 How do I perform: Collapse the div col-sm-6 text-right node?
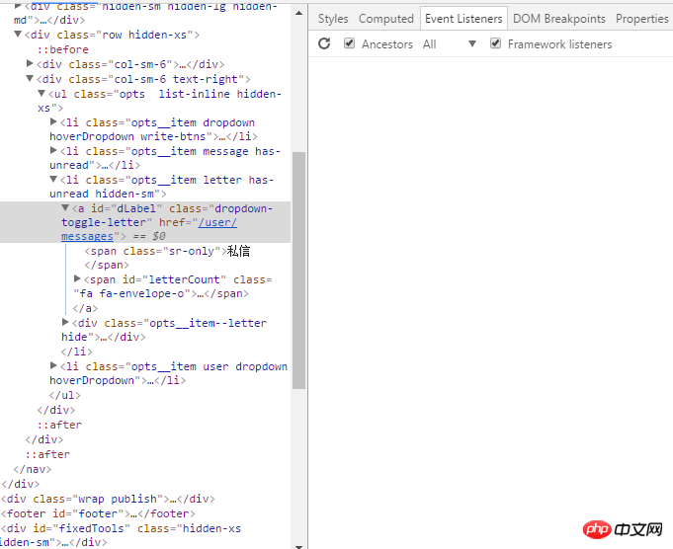tap(30, 78)
